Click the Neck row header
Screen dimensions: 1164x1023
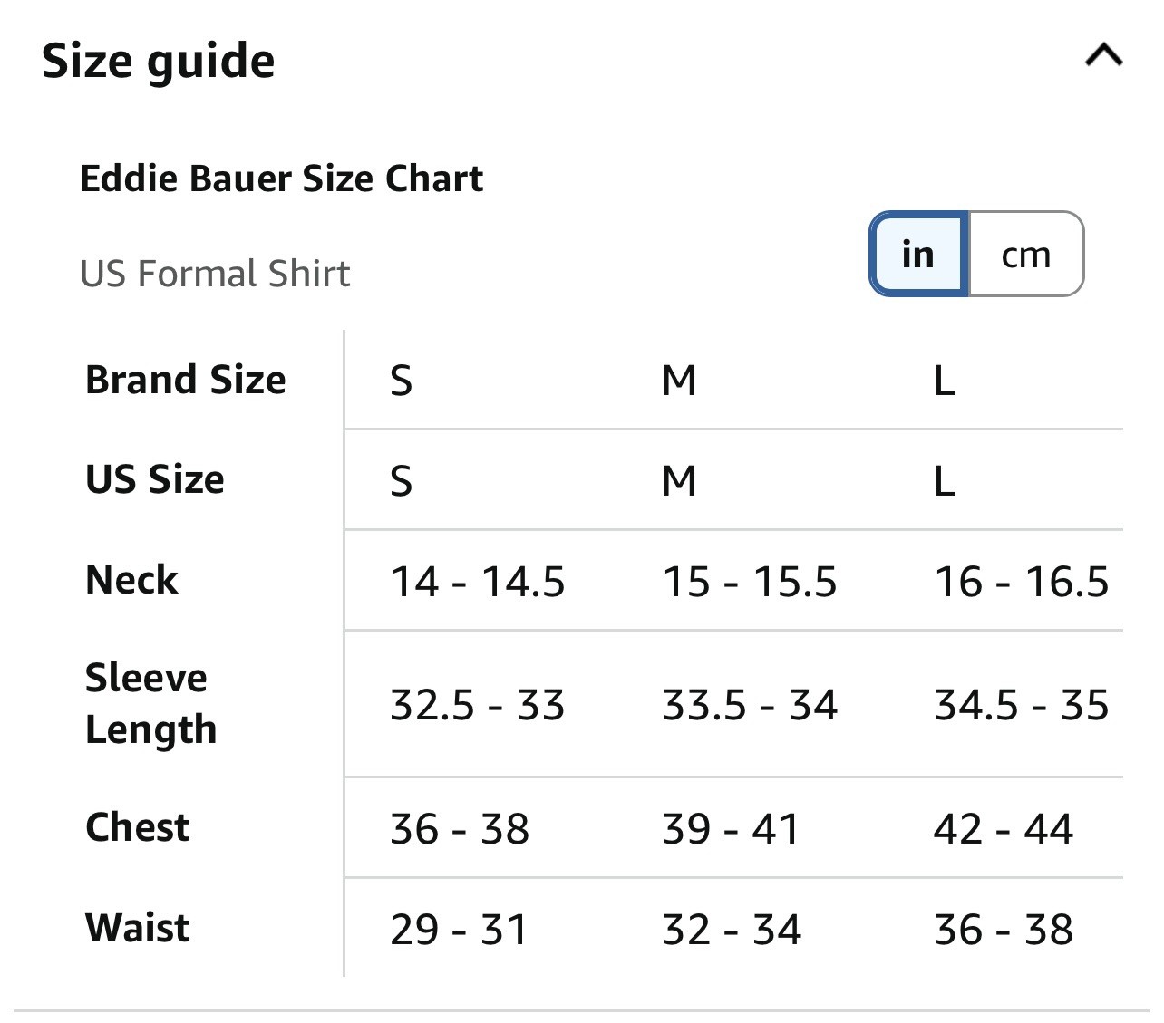(x=131, y=579)
